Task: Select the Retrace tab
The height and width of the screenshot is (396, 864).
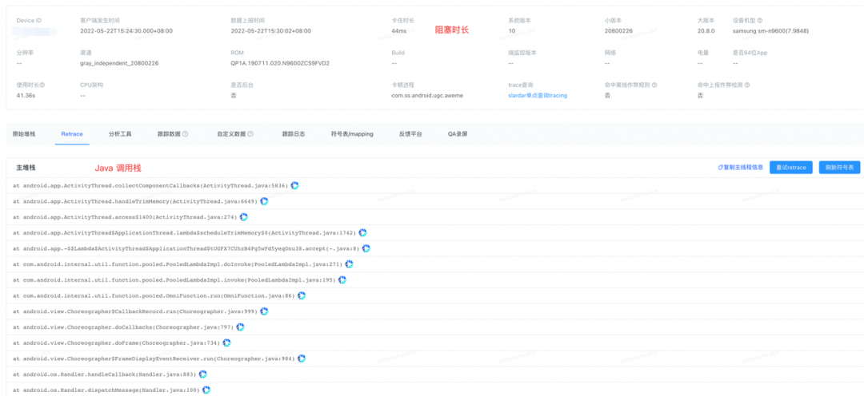Action: click(72, 133)
